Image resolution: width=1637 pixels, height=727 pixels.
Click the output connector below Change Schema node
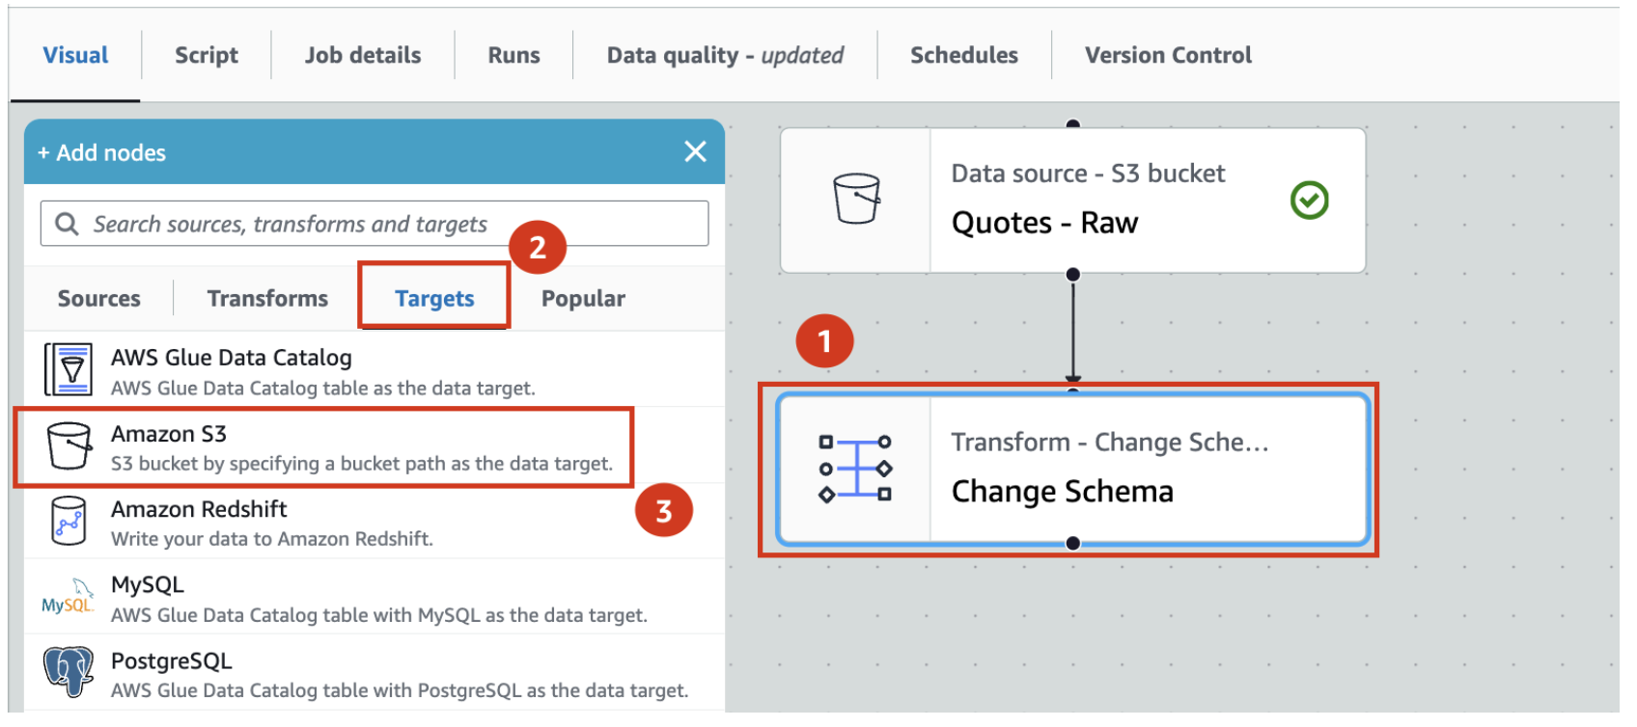[x=1072, y=544]
